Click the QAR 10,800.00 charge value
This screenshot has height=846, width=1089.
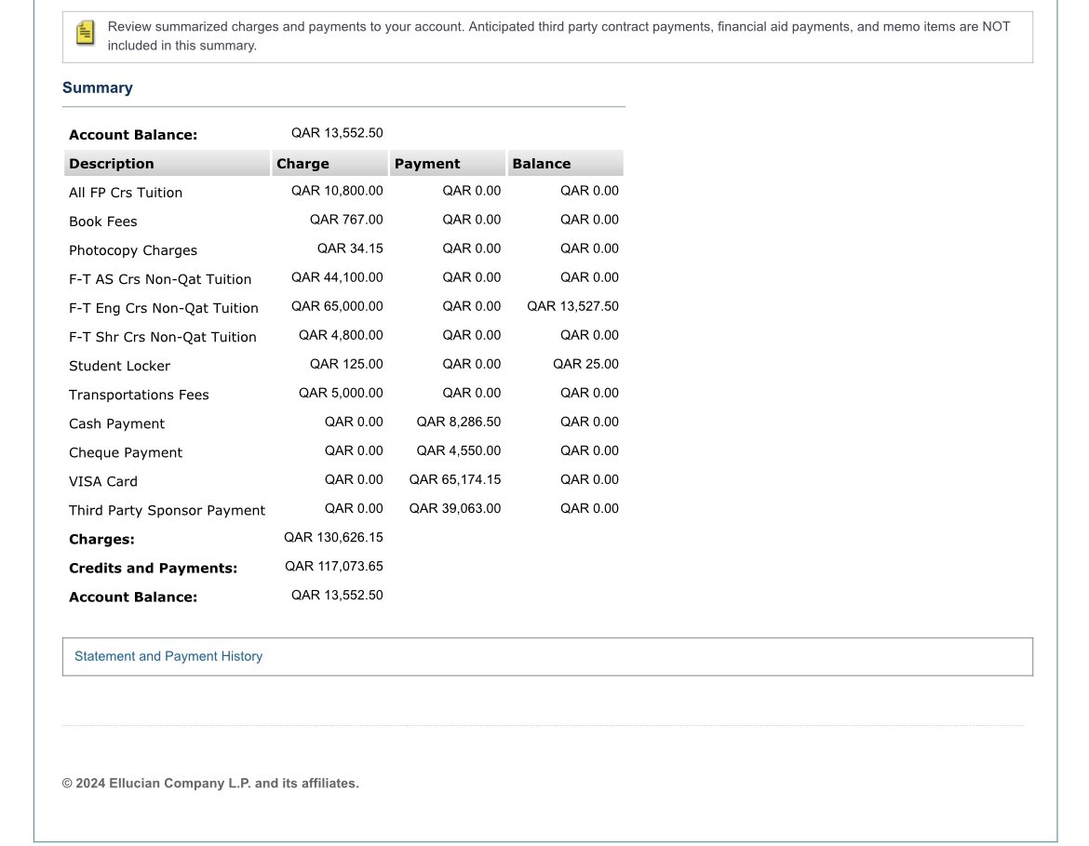337,190
